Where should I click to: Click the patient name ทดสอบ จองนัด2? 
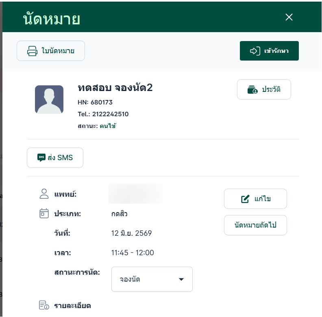pos(115,88)
